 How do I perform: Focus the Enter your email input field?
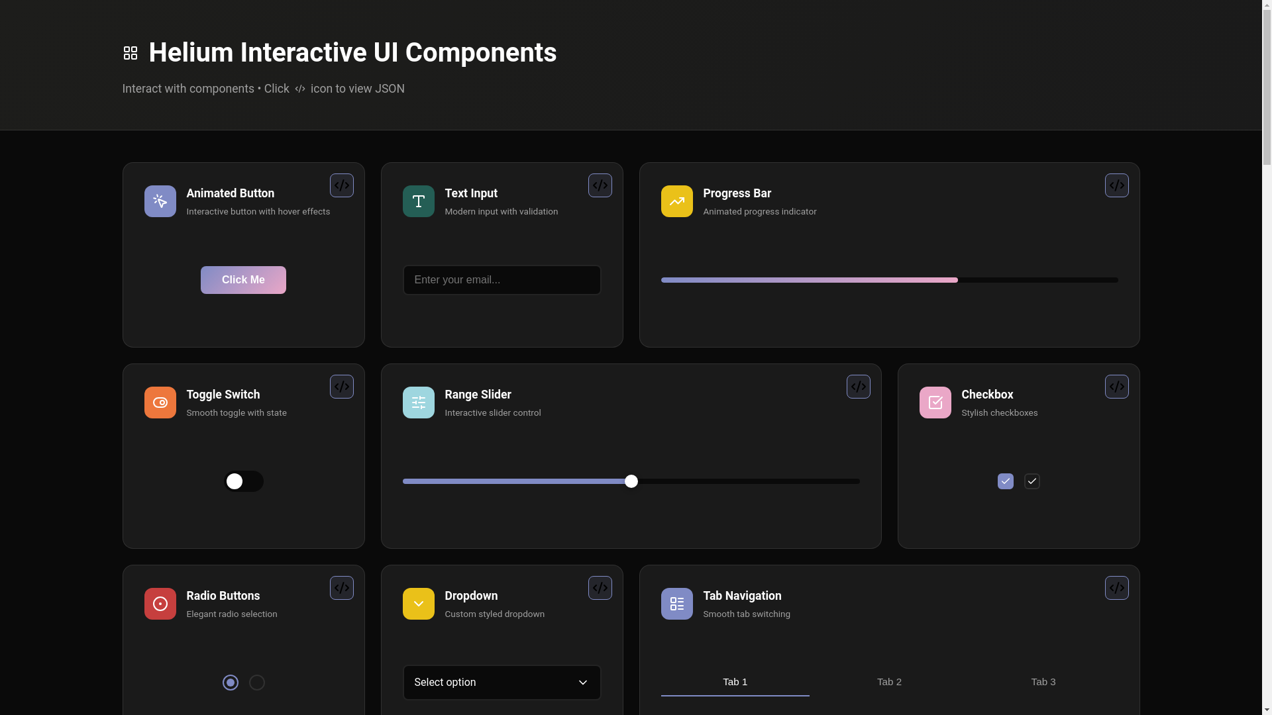pyautogui.click(x=502, y=280)
